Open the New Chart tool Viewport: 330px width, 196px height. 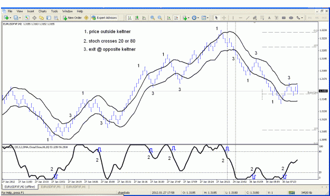[x=6, y=18]
